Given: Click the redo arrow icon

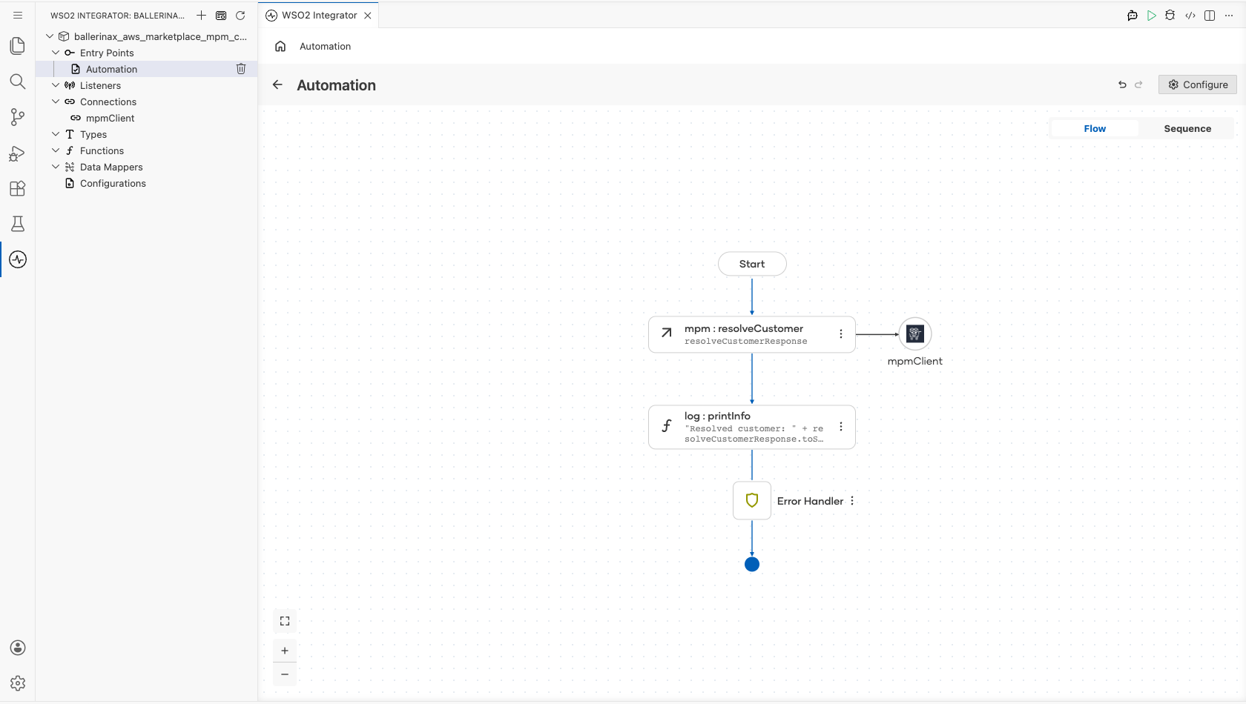Looking at the screenshot, I should coord(1138,84).
